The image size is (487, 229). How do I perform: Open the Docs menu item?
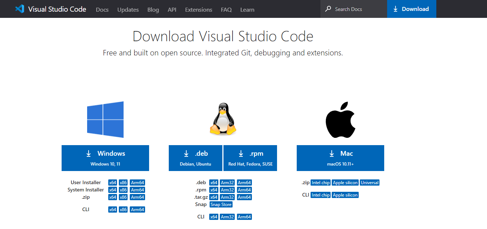[x=102, y=9]
